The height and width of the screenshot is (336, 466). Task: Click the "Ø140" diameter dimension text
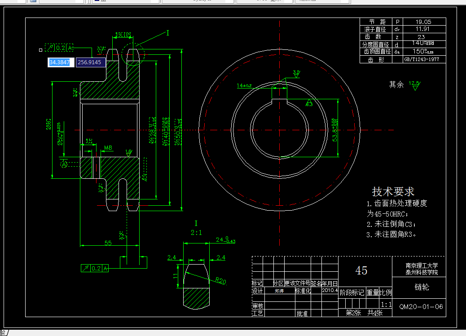166,131
